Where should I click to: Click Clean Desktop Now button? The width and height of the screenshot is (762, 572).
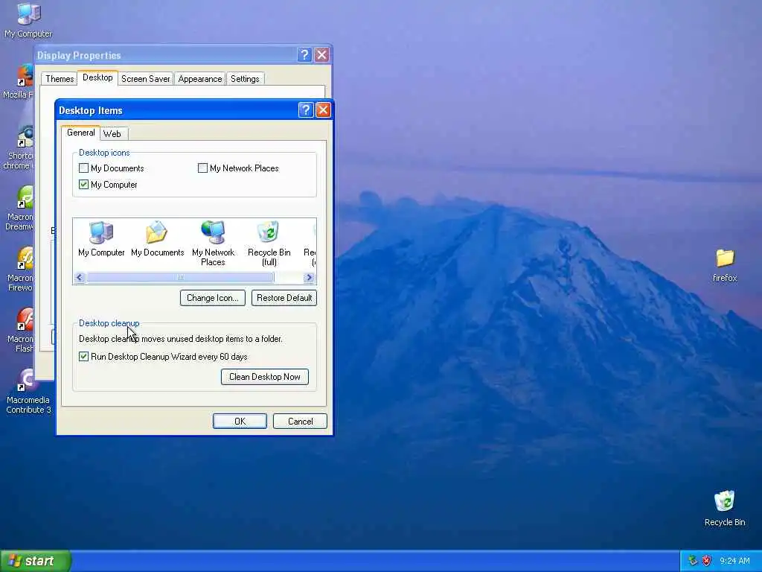[265, 376]
